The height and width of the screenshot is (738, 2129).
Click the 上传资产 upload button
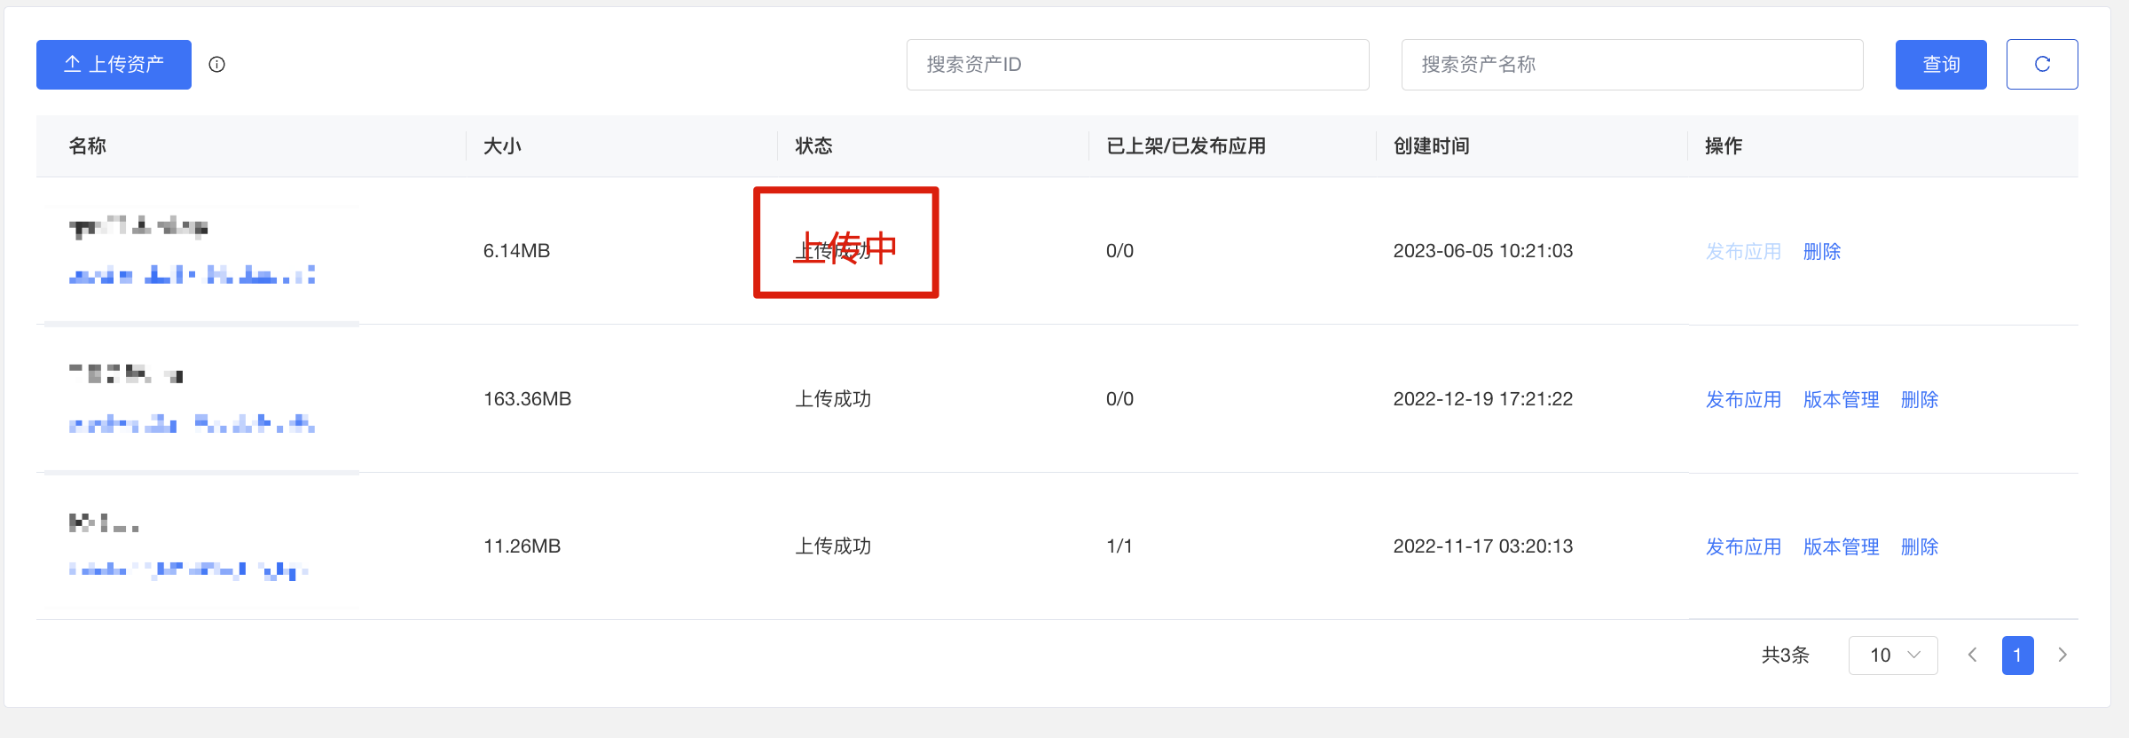[114, 64]
